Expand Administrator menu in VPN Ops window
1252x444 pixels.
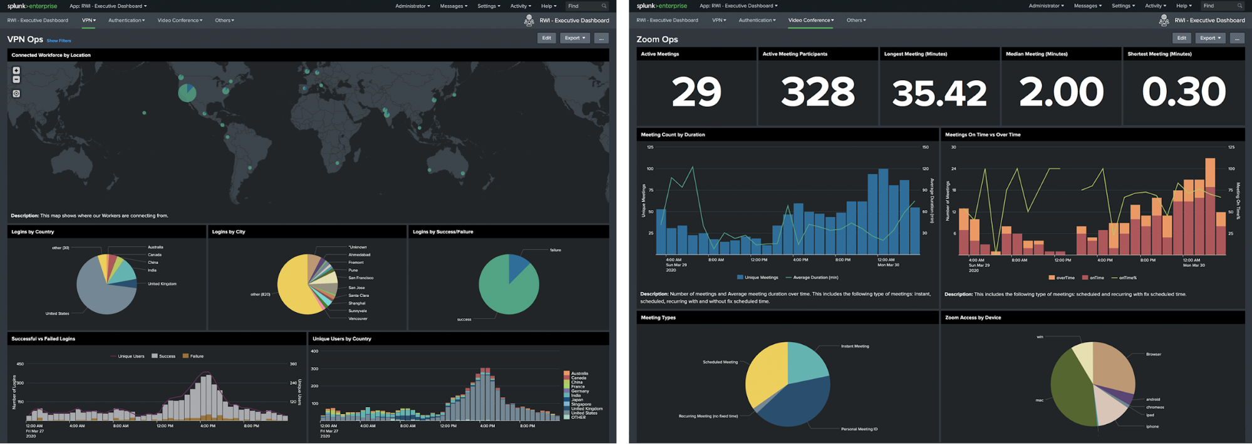tap(413, 6)
